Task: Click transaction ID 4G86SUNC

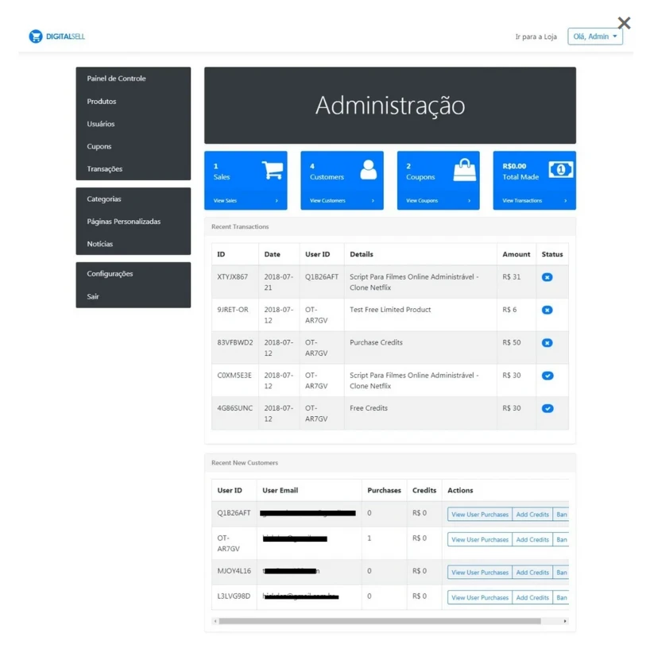Action: [x=234, y=409]
